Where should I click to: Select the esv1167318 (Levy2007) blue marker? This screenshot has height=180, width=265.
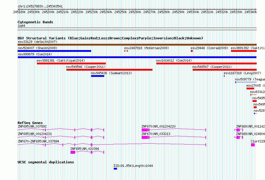224,76
